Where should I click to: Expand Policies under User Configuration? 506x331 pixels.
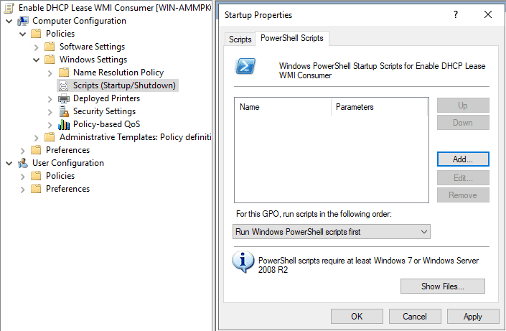(22, 177)
